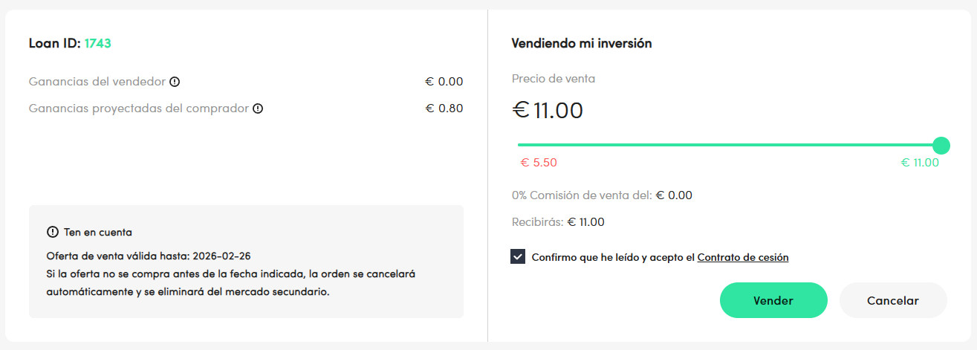
Task: Click the Cancelar button
Action: click(x=892, y=301)
